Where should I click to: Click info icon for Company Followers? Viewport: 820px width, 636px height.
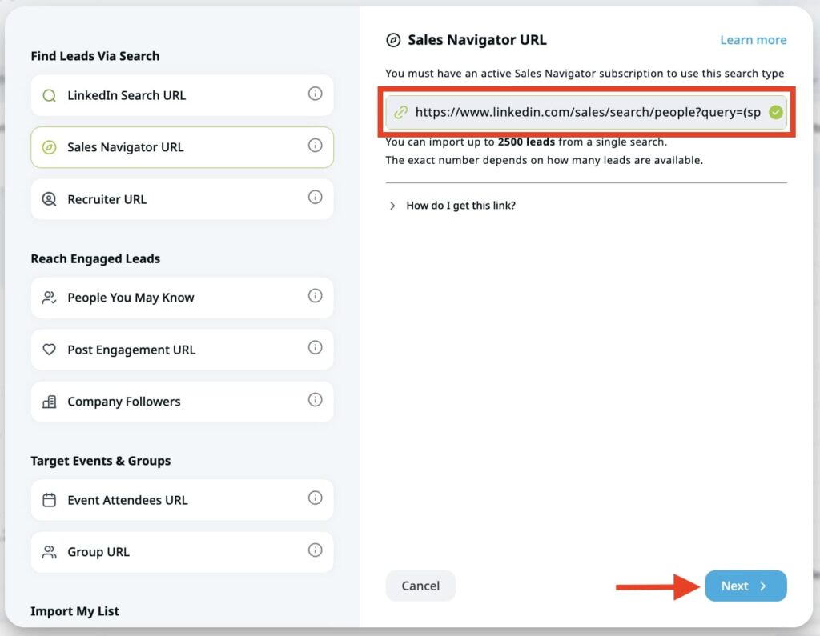point(315,400)
